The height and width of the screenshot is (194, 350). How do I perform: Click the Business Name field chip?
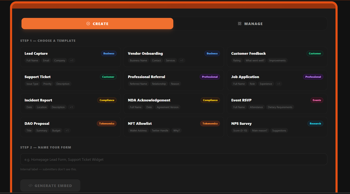click(138, 60)
